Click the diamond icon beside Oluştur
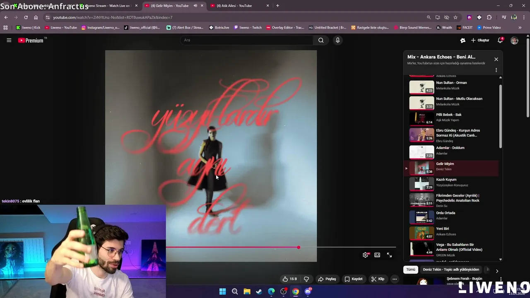530x298 pixels. (x=463, y=40)
